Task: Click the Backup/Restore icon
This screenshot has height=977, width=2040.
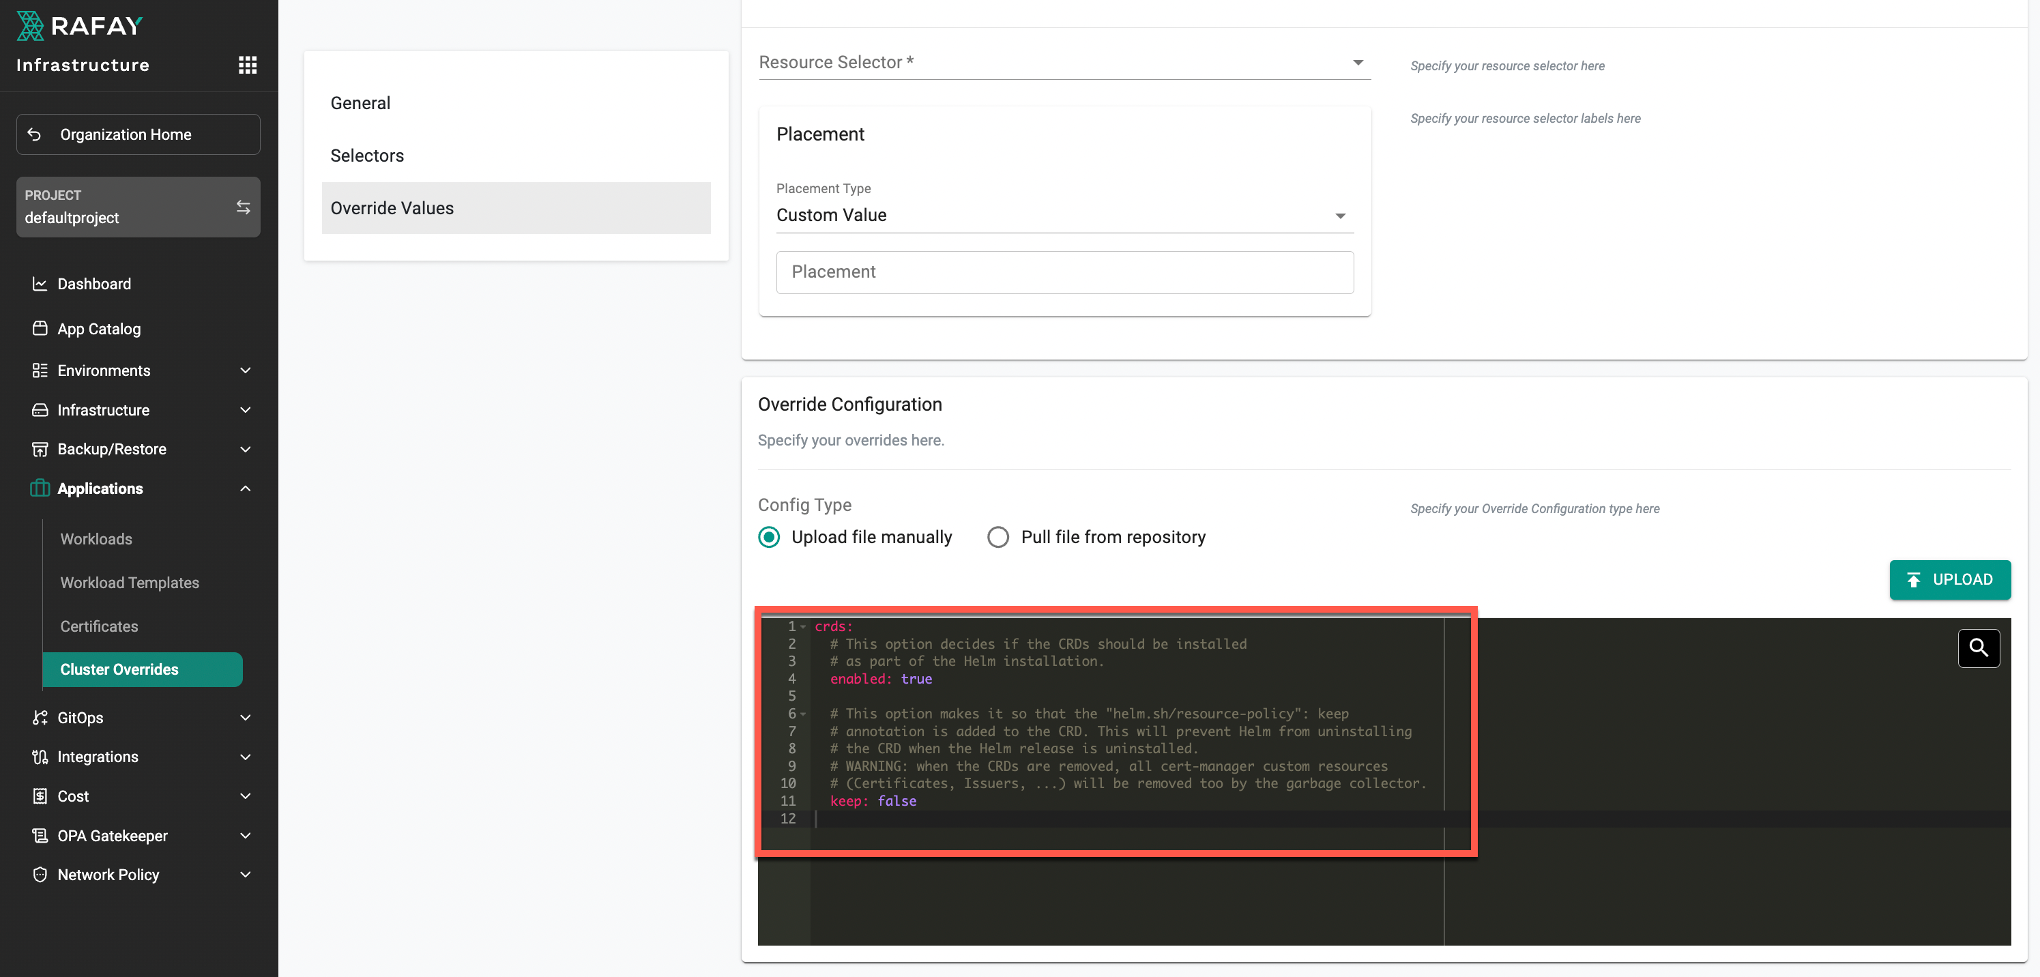Action: click(x=40, y=449)
